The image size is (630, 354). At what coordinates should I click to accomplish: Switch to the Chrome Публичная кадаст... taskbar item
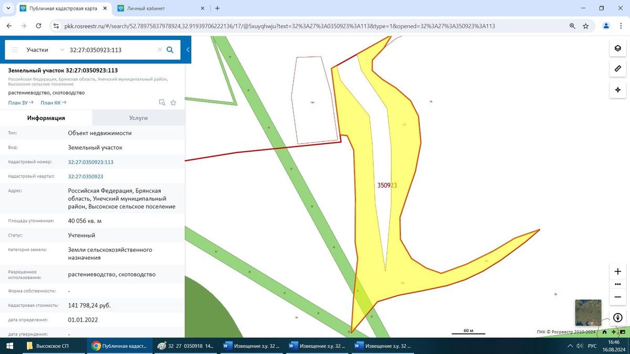click(120, 346)
